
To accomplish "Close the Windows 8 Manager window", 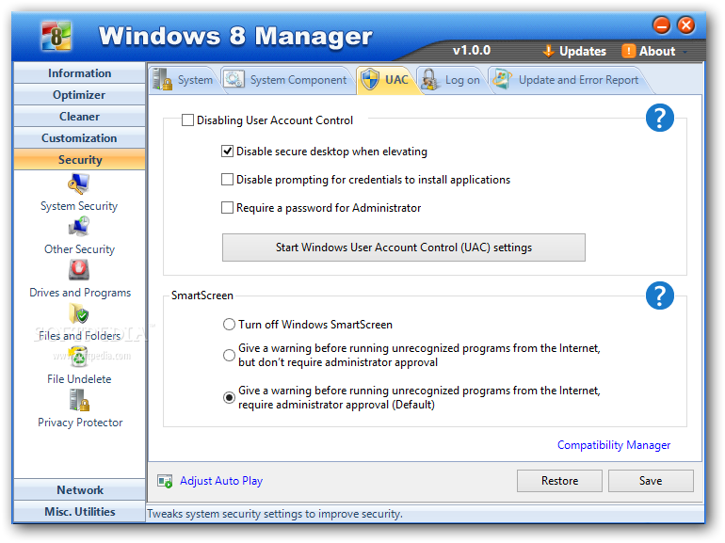I will click(686, 25).
